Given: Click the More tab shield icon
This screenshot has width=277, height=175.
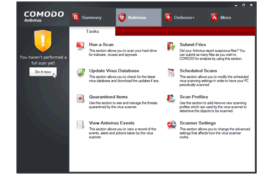Looking at the screenshot, I should click(214, 17).
